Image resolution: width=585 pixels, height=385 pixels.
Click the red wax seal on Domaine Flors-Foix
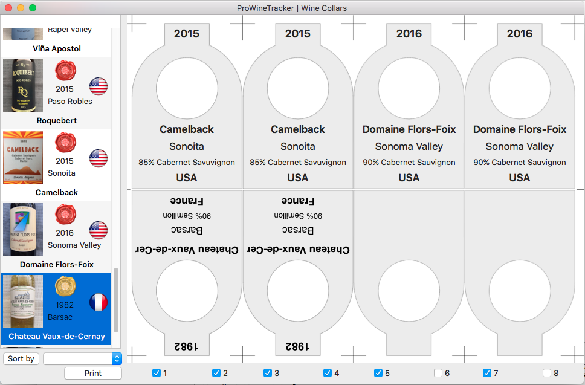[x=65, y=215]
